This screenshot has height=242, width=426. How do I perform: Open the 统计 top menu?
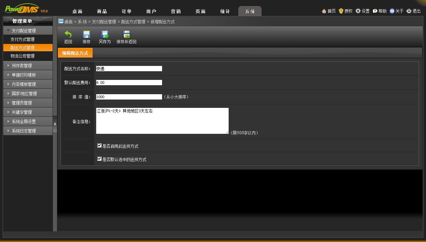(225, 11)
